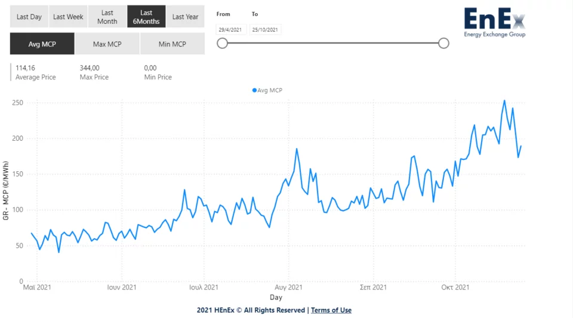Click the right date slider handle
The width and height of the screenshot is (573, 318).
coord(443,43)
